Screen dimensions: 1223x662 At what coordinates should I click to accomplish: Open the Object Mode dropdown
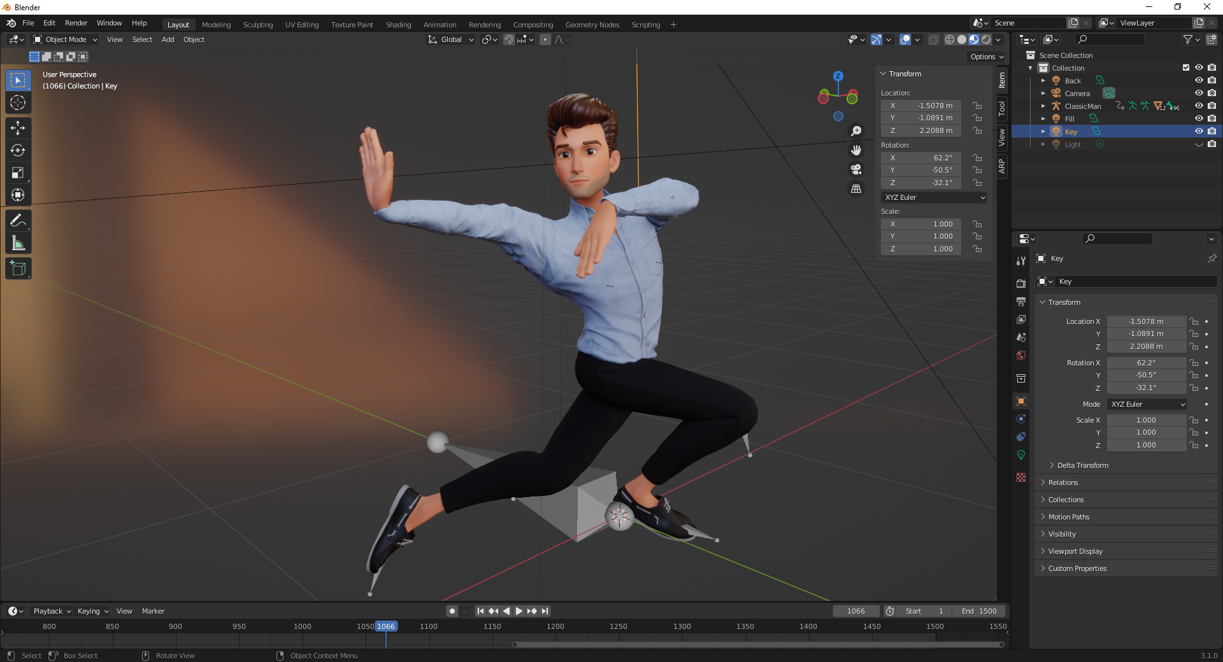64,39
